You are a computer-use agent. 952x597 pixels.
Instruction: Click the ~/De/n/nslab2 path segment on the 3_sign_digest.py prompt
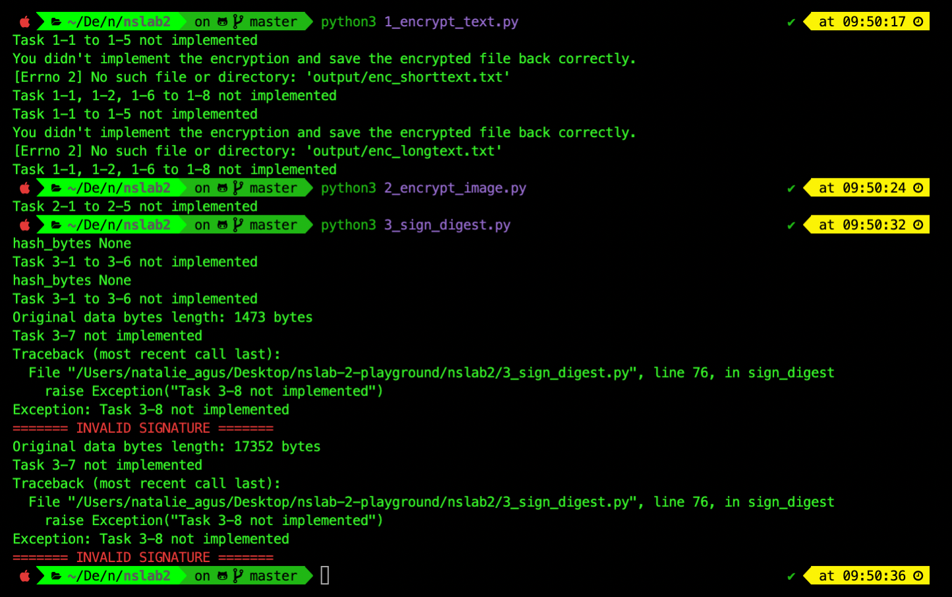(x=119, y=225)
